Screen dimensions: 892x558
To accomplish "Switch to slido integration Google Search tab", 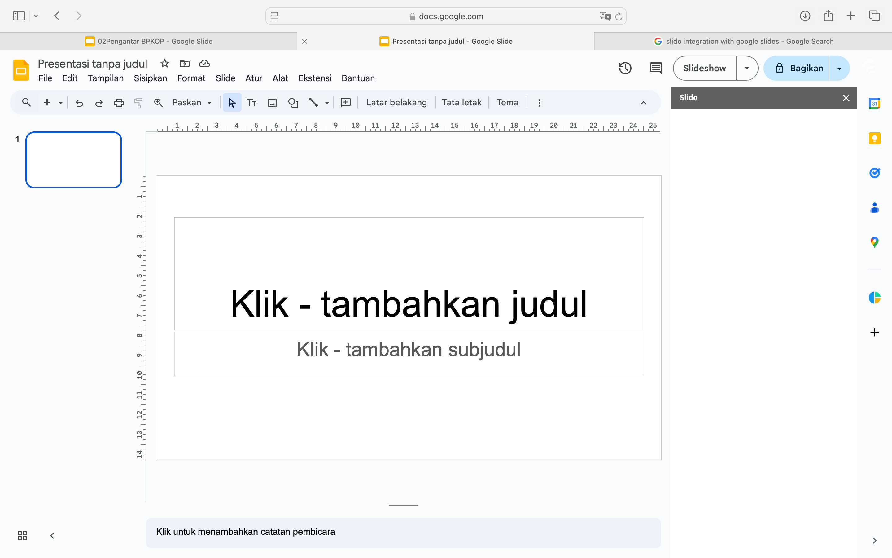I will 743,41.
